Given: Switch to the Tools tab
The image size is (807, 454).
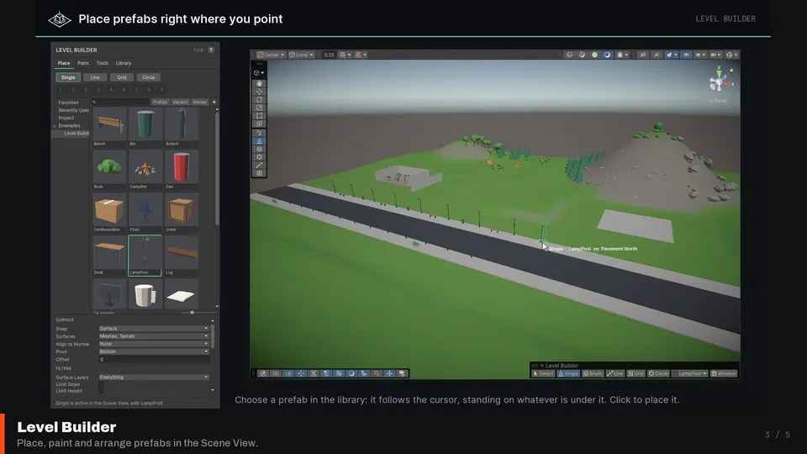Looking at the screenshot, I should tap(103, 63).
